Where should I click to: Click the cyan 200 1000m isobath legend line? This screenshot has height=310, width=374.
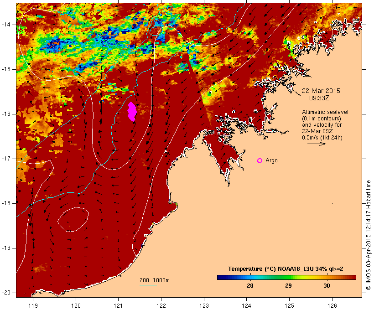[x=148, y=285]
